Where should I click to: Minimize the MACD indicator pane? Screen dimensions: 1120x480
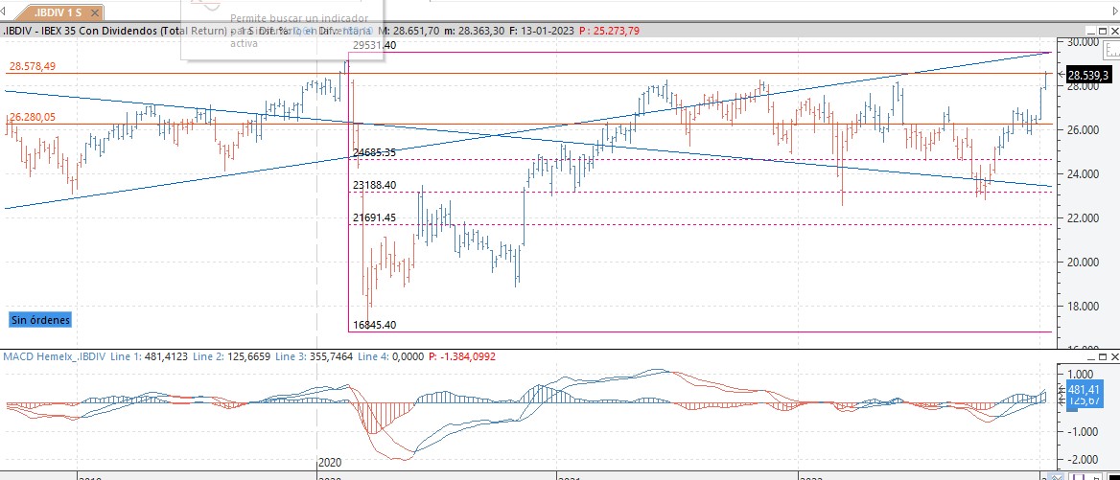(x=1090, y=355)
